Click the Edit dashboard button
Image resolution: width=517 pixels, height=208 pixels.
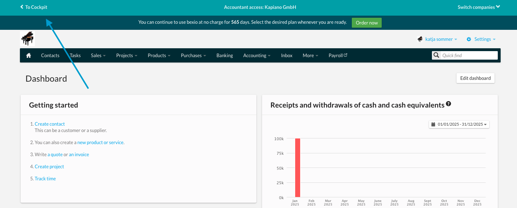[x=475, y=78]
